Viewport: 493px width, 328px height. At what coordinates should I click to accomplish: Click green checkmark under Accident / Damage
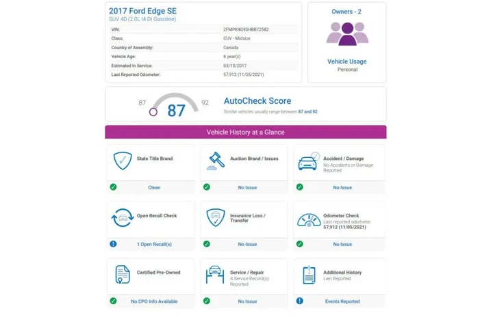click(x=300, y=187)
